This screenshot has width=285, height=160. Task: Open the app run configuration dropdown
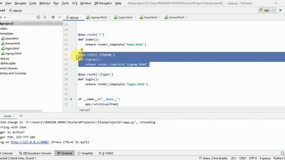pos(267,10)
